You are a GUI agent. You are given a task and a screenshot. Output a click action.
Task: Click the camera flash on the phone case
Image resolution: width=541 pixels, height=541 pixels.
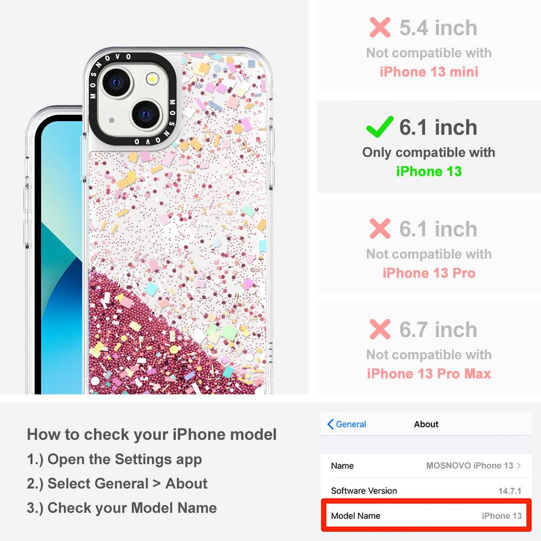(152, 79)
